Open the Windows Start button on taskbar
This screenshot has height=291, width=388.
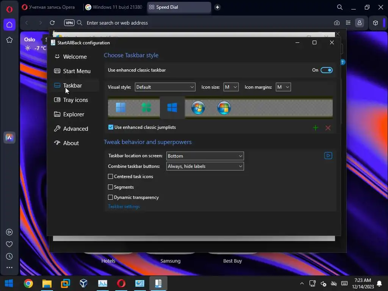point(9,283)
